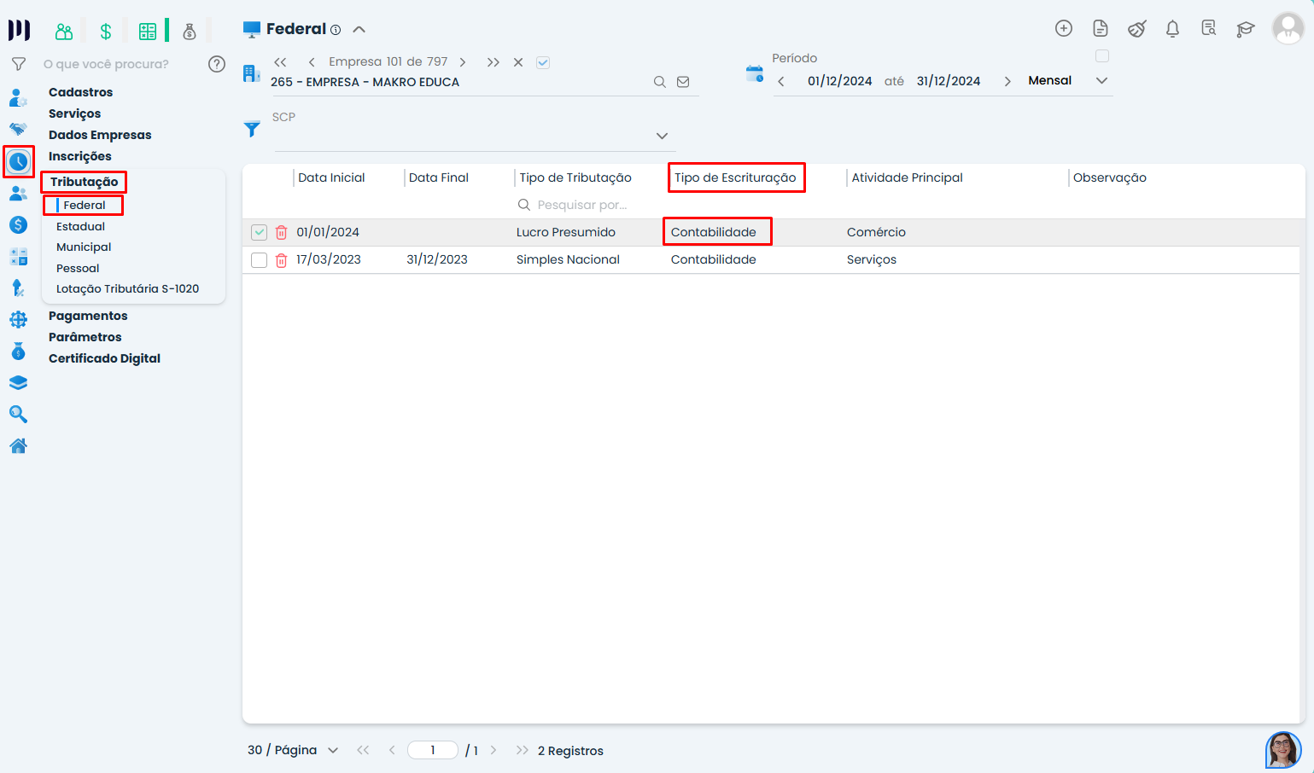Open the 30 / Página size dropdown
This screenshot has width=1314, height=773.
click(333, 751)
